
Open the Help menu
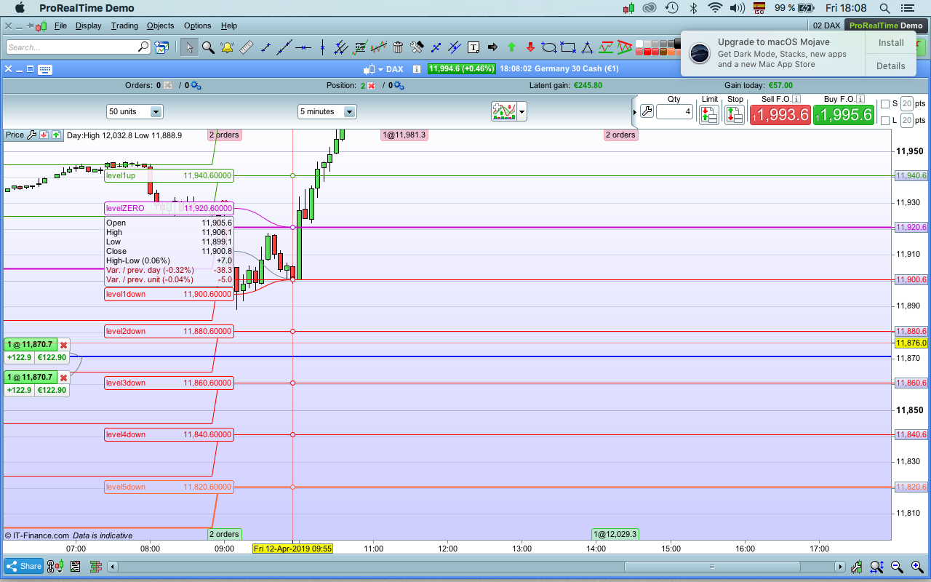pos(229,25)
